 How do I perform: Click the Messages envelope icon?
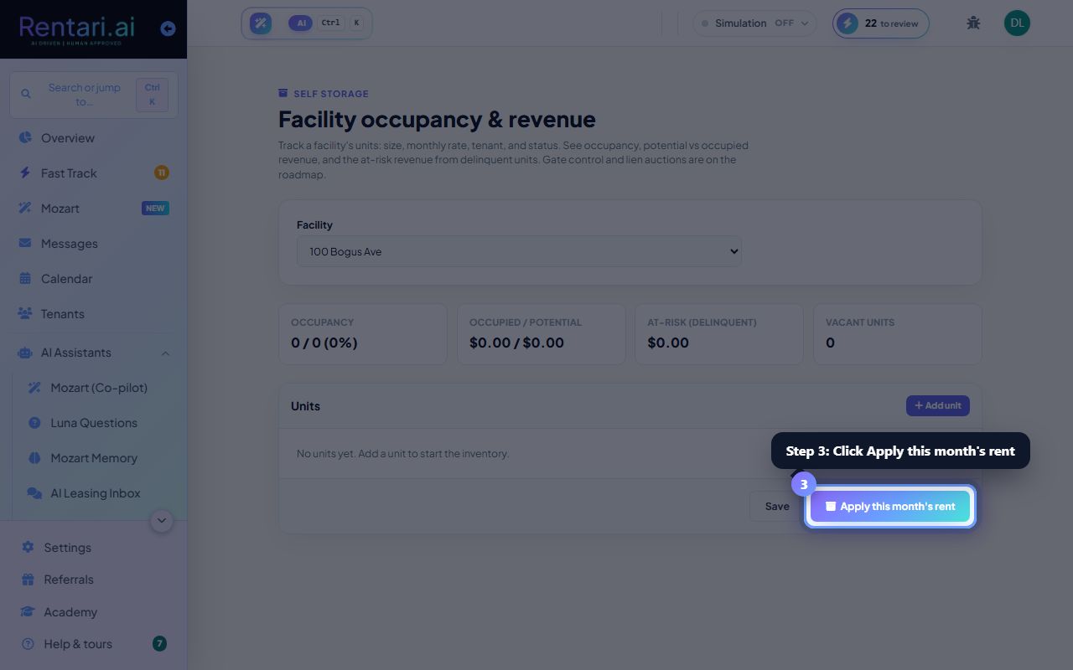[x=25, y=243]
